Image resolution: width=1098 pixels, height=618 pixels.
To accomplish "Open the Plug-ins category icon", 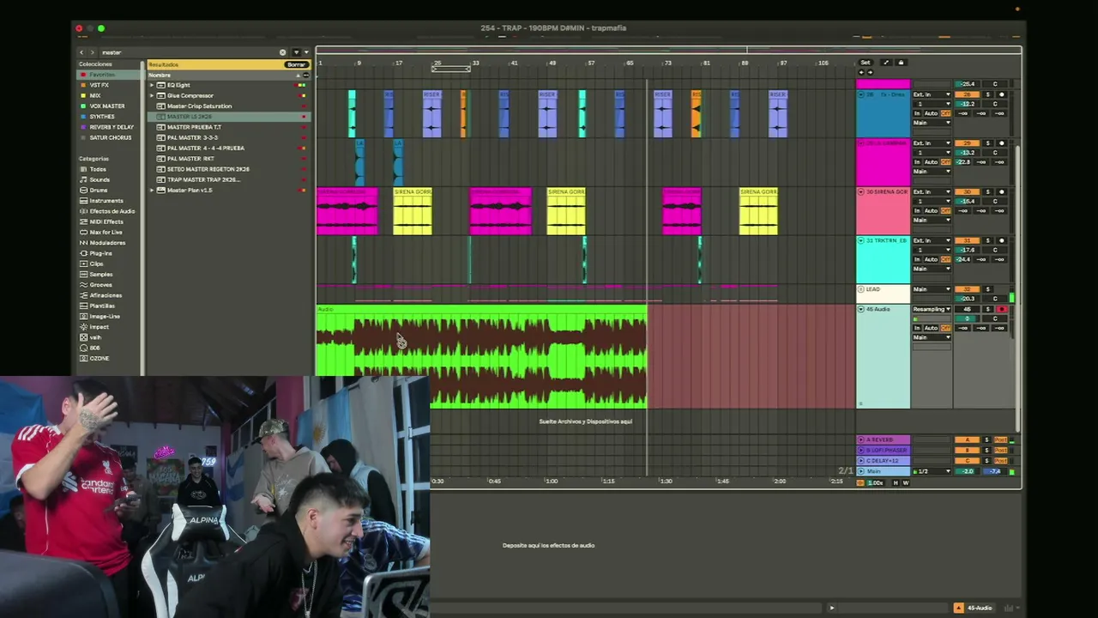I will point(83,253).
